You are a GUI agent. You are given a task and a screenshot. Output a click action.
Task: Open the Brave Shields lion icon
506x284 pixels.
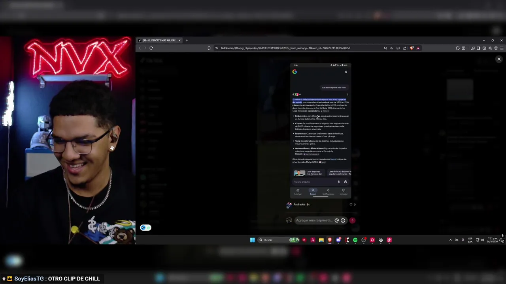point(412,48)
